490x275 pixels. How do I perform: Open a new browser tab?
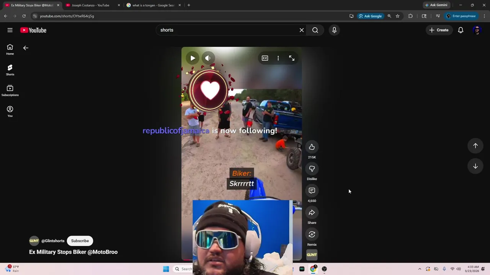(189, 5)
